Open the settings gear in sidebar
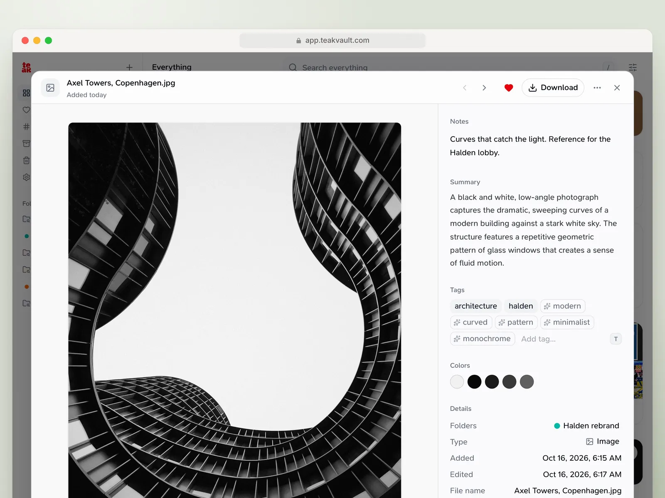The image size is (665, 498). (x=26, y=177)
